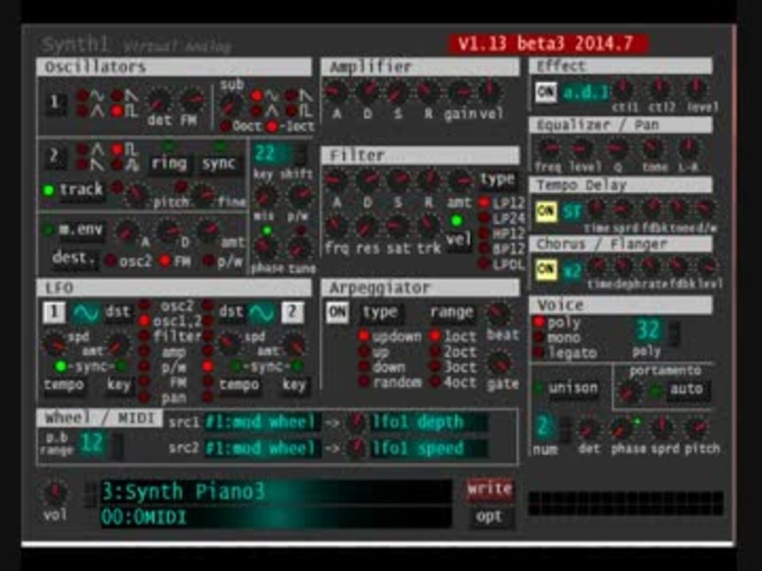Click the ring modulation button
Screen dimensions: 762x571
point(168,163)
